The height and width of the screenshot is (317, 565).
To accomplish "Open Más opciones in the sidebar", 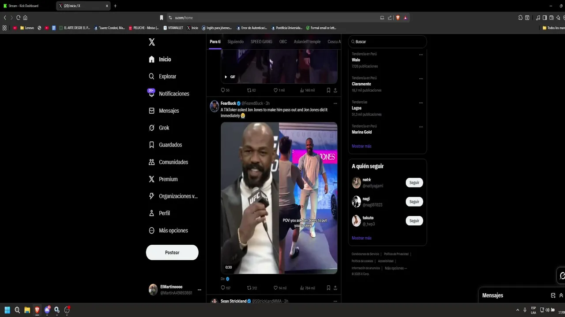I will pos(168,230).
